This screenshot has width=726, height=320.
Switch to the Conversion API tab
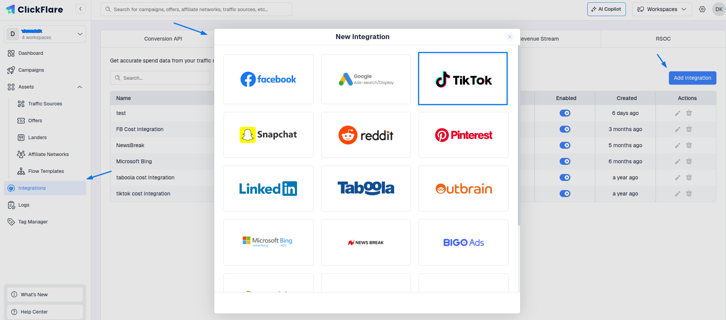tap(163, 39)
